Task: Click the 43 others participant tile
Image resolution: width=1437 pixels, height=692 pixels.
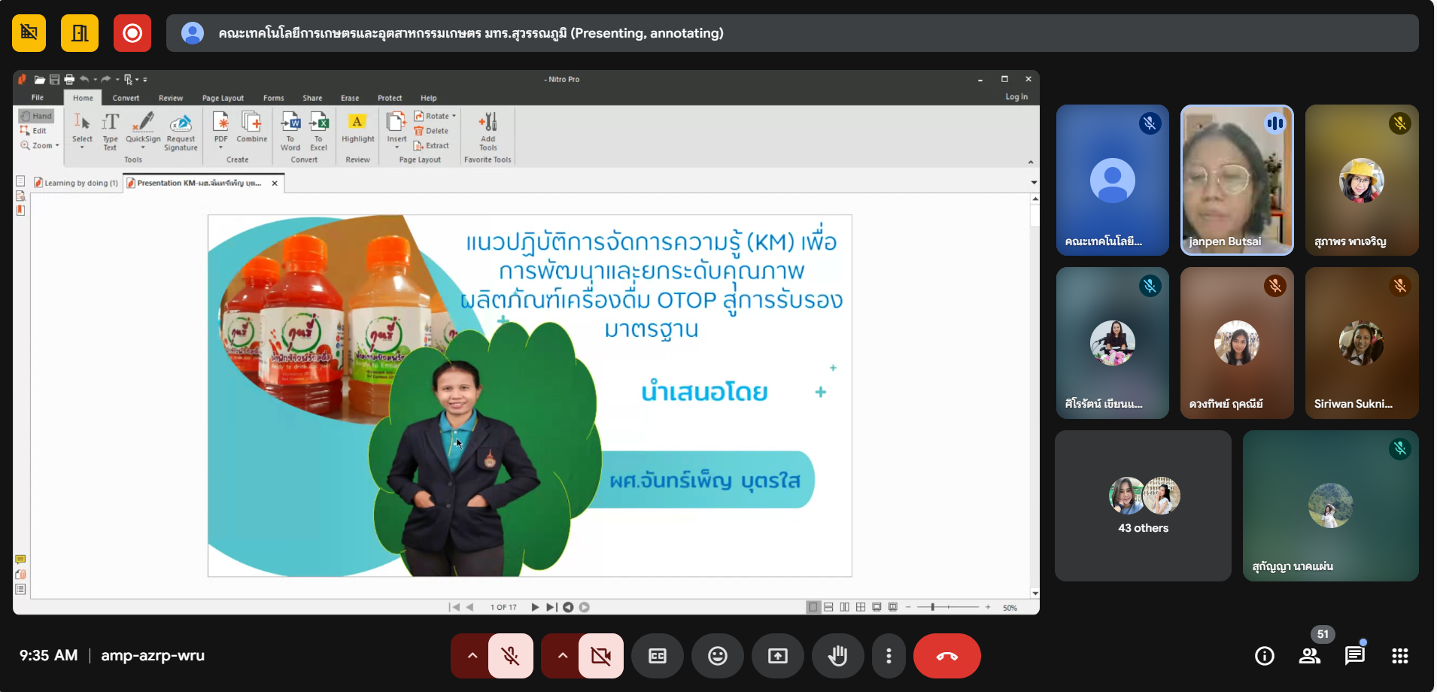Action: pos(1143,505)
